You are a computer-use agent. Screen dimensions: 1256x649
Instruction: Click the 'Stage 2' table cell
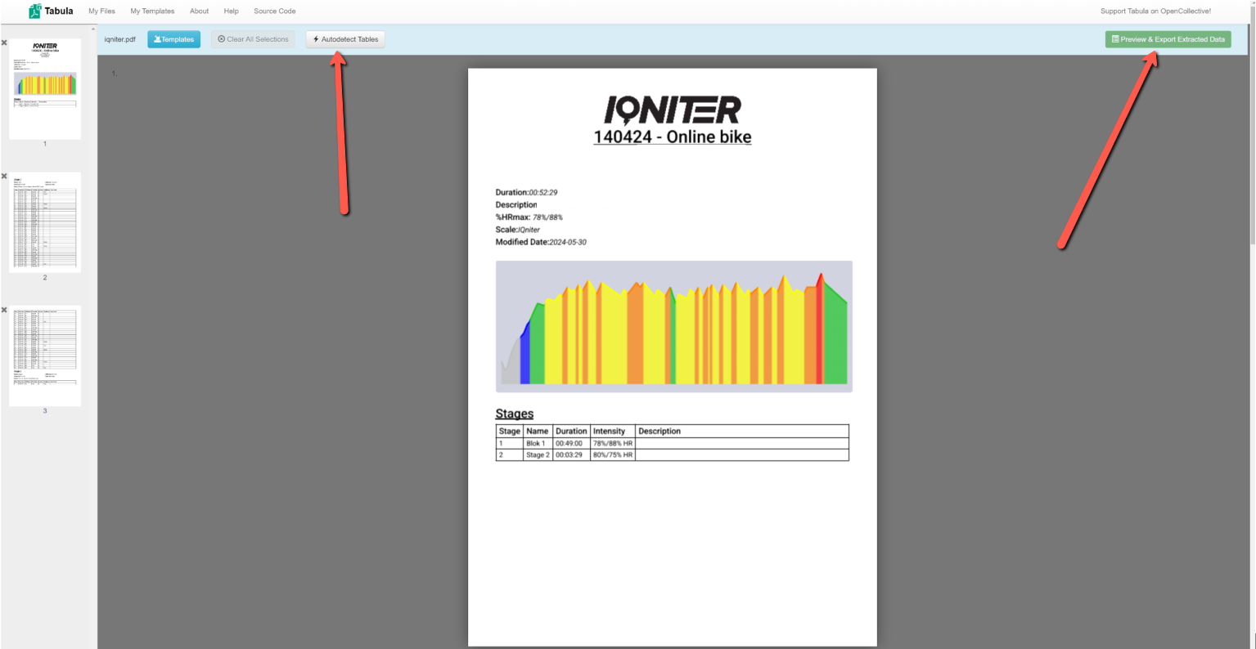(x=538, y=454)
